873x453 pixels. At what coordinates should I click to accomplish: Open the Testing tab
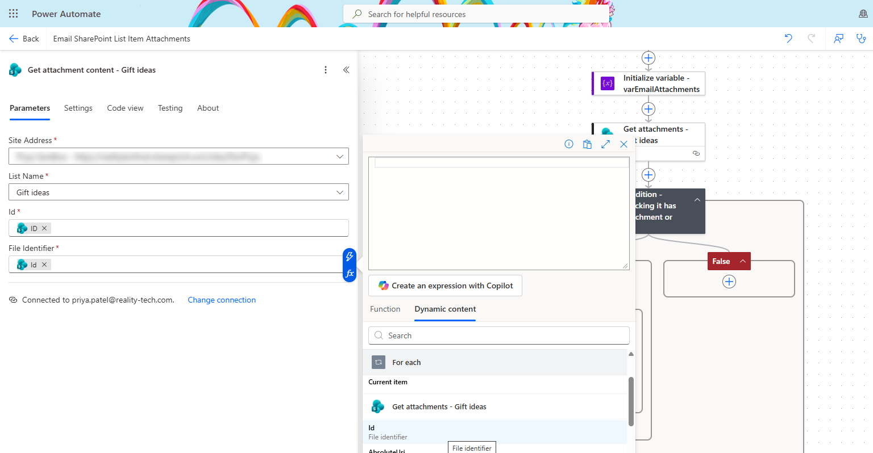point(171,108)
